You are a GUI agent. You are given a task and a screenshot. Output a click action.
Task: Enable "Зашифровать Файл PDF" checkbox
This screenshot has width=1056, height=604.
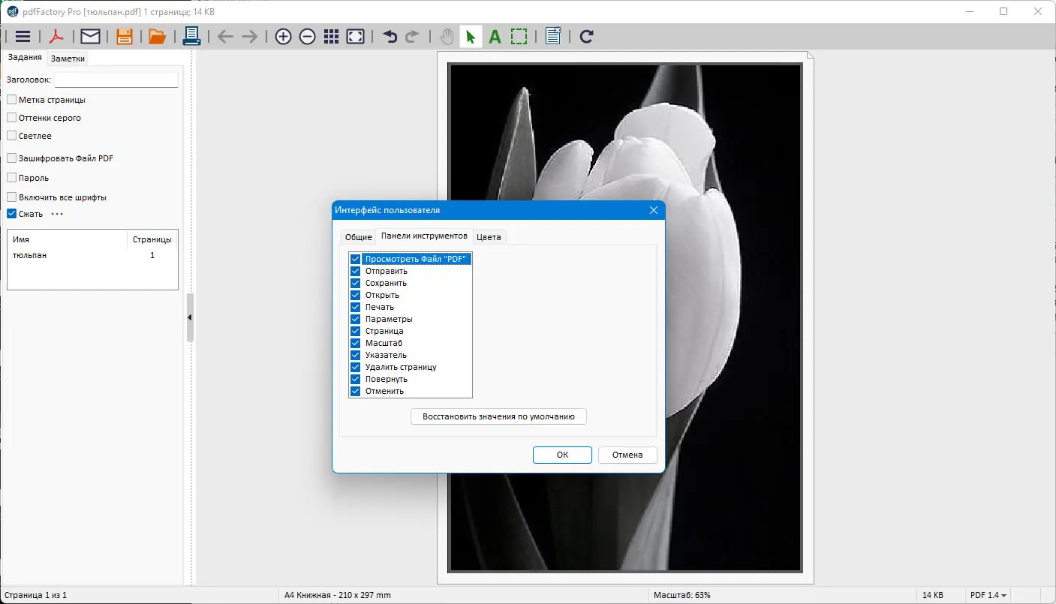click(x=12, y=158)
